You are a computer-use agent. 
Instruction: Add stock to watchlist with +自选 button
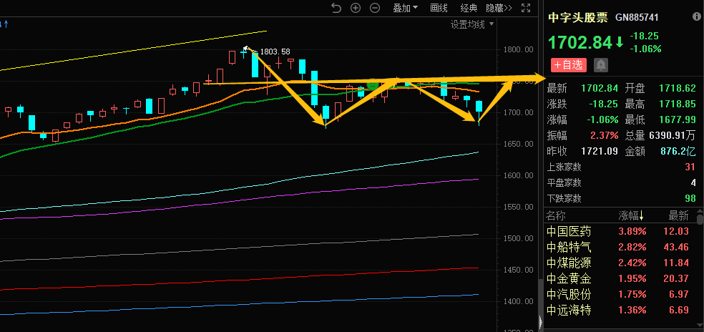[x=568, y=65]
